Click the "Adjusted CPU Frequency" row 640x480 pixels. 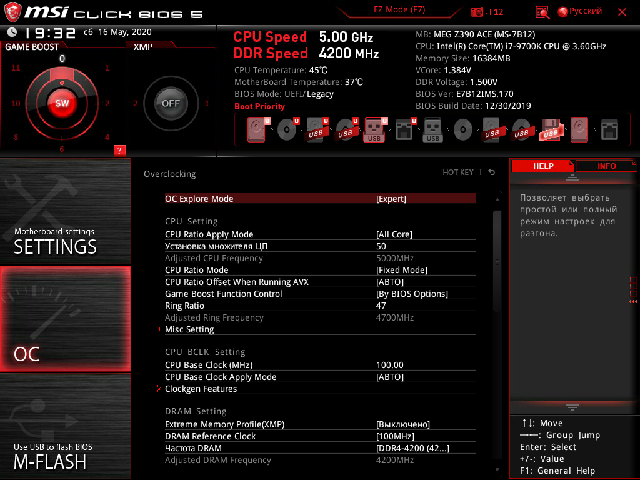(x=320, y=258)
